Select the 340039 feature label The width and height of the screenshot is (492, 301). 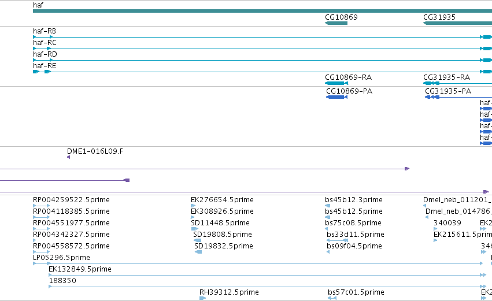pos(447,223)
